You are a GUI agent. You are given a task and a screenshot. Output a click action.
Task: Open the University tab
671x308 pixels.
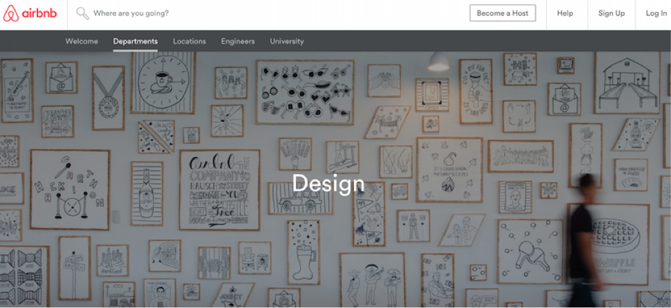[x=287, y=41]
